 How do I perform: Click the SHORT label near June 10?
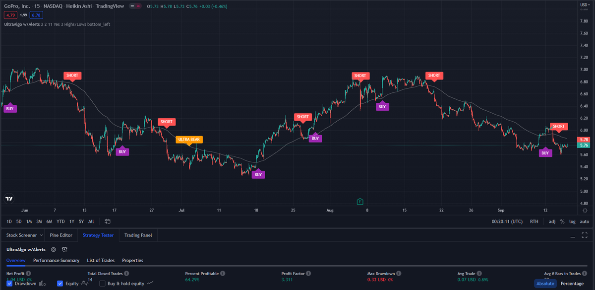pyautogui.click(x=72, y=75)
